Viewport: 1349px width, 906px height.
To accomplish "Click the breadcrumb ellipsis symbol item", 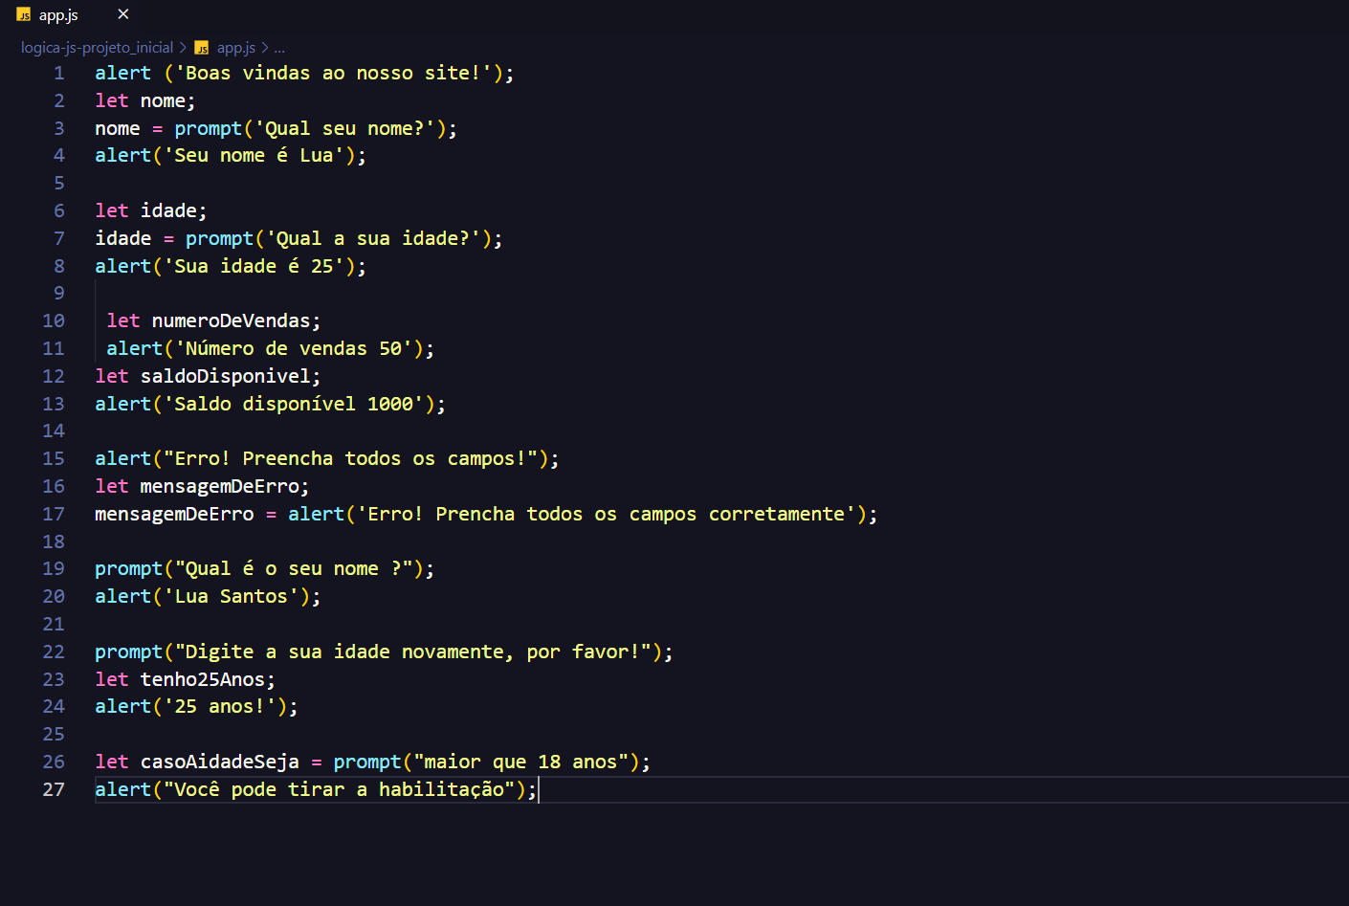I will click(x=279, y=48).
